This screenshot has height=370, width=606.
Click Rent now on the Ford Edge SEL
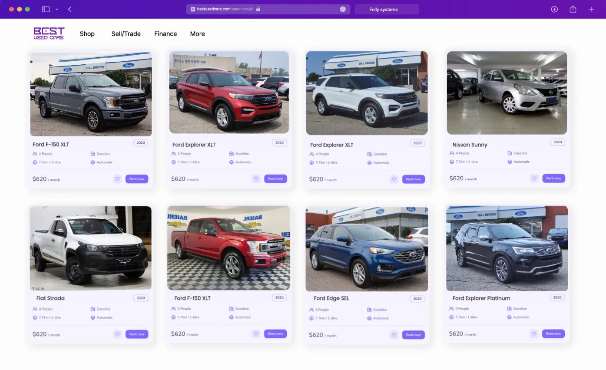(x=413, y=335)
